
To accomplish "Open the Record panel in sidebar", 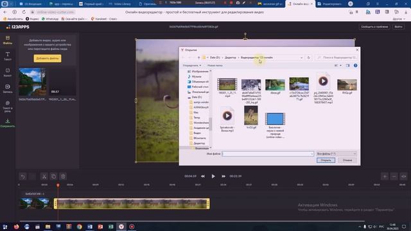I will tap(8, 89).
